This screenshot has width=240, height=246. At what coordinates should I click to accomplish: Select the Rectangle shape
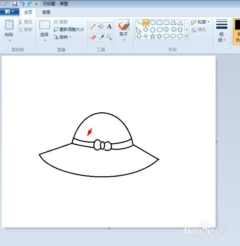pos(160,23)
